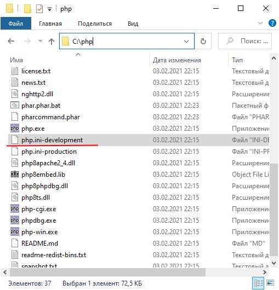Open Explorer help with the question mark
Image resolution: width=279 pixels, height=290 pixels.
pos(272,24)
